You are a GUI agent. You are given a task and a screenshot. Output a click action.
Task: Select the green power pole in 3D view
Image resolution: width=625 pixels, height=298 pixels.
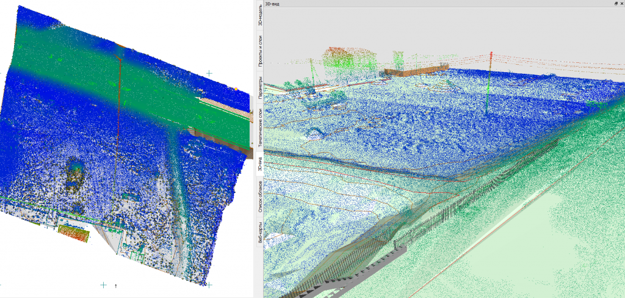[x=488, y=85]
